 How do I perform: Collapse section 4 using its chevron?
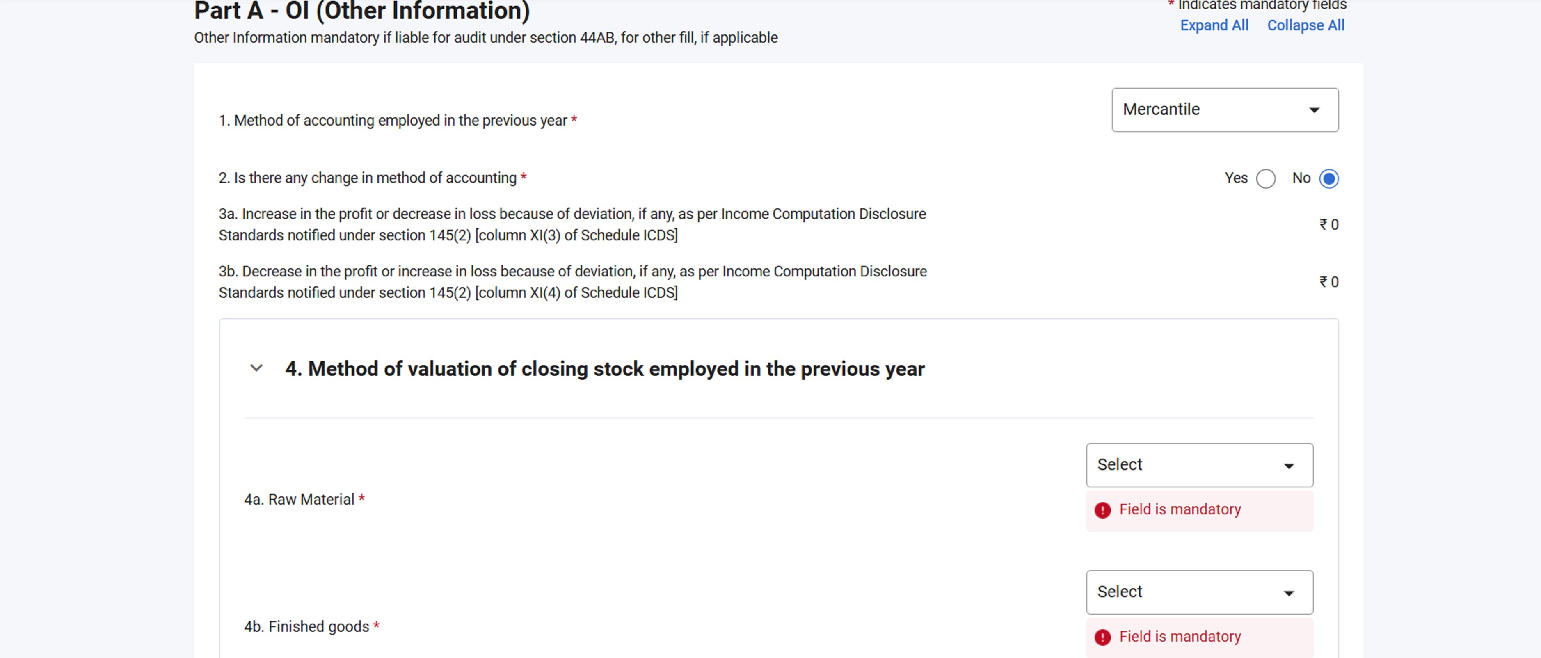256,368
